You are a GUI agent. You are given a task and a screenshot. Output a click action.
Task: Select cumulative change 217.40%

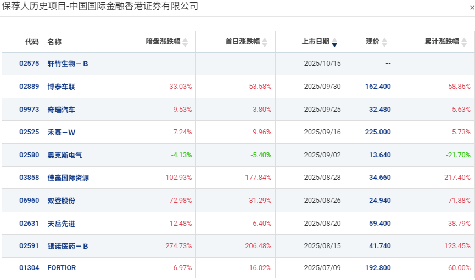tap(457, 178)
